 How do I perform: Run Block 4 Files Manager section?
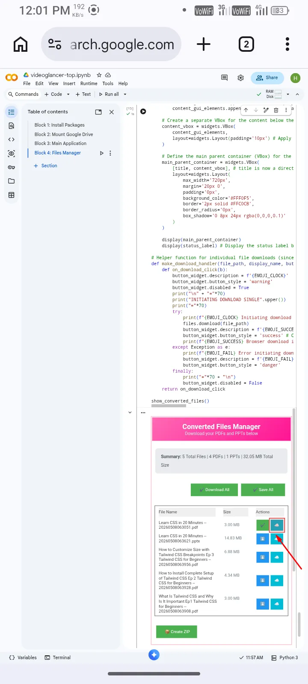pos(101,153)
